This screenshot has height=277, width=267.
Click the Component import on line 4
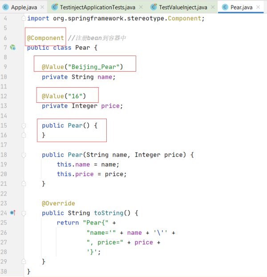[184, 18]
